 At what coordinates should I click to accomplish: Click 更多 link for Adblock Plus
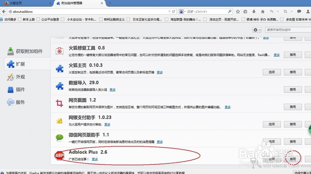(x=95, y=159)
